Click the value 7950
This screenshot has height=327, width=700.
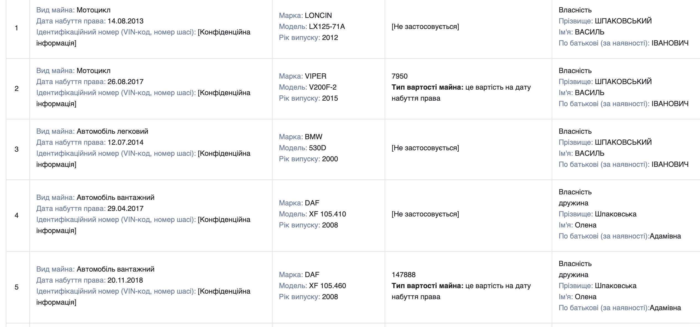tap(400, 76)
